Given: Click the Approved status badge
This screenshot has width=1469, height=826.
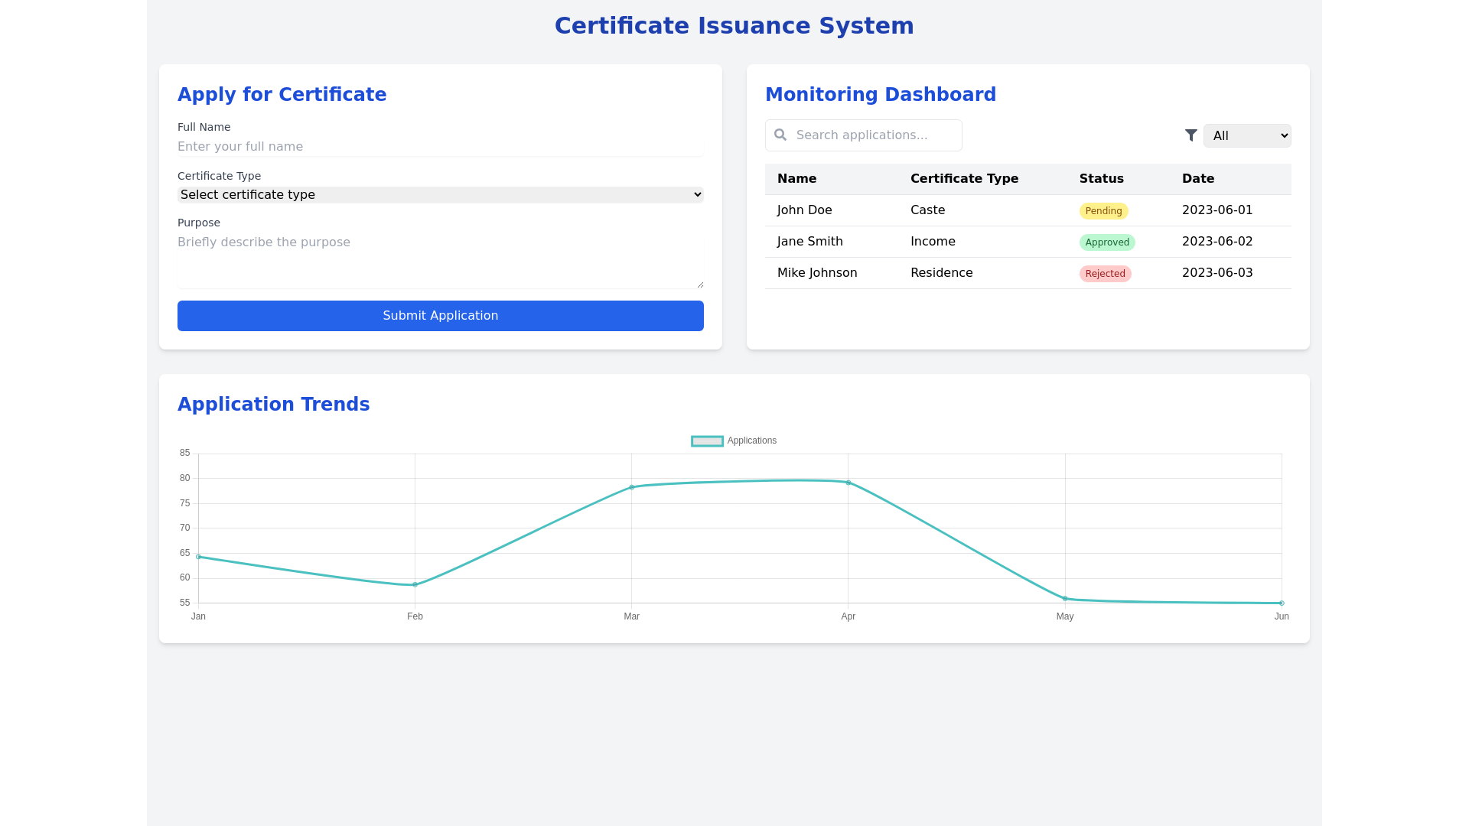Looking at the screenshot, I should [1106, 242].
